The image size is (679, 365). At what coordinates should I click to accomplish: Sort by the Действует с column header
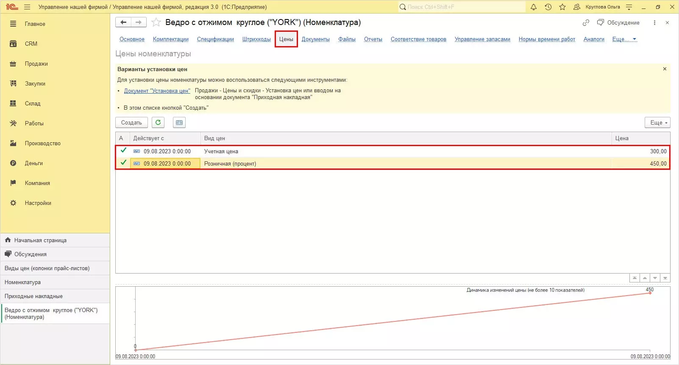[165, 138]
